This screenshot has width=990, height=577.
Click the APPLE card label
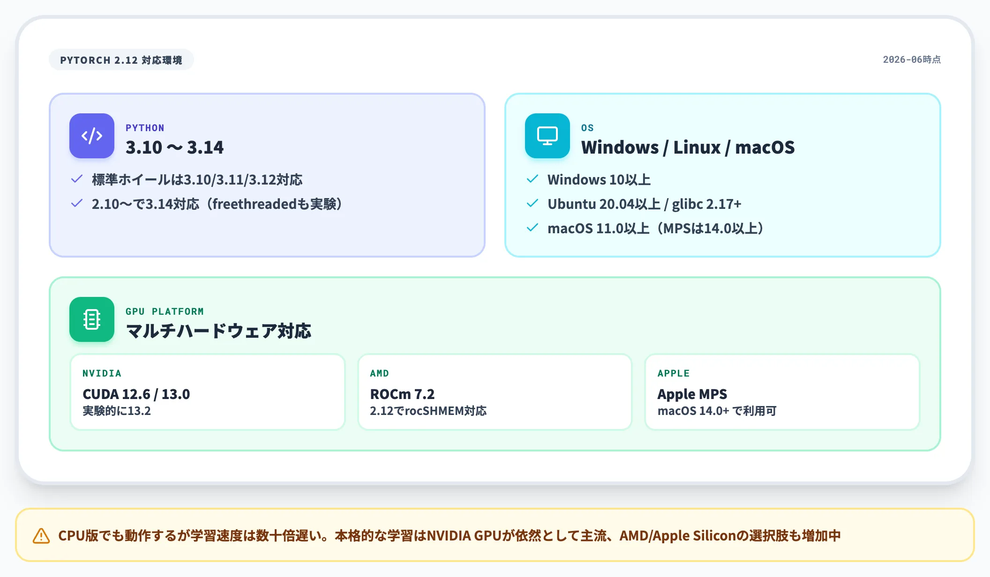673,373
